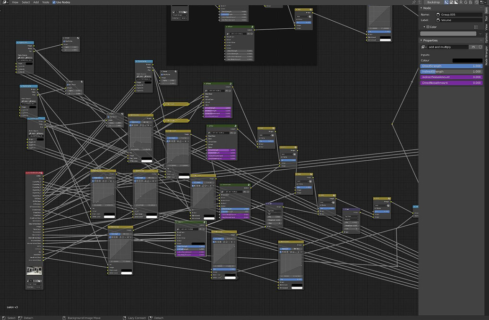The width and height of the screenshot is (489, 320).
Task: Go to the parent node tree icon
Action: [x=420, y=2]
